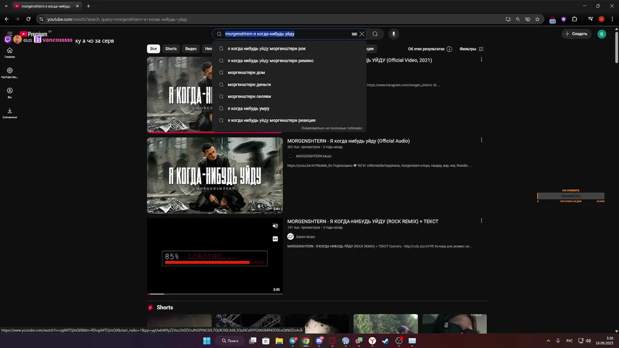Click the address bar URL
619x348 pixels.
[117, 19]
